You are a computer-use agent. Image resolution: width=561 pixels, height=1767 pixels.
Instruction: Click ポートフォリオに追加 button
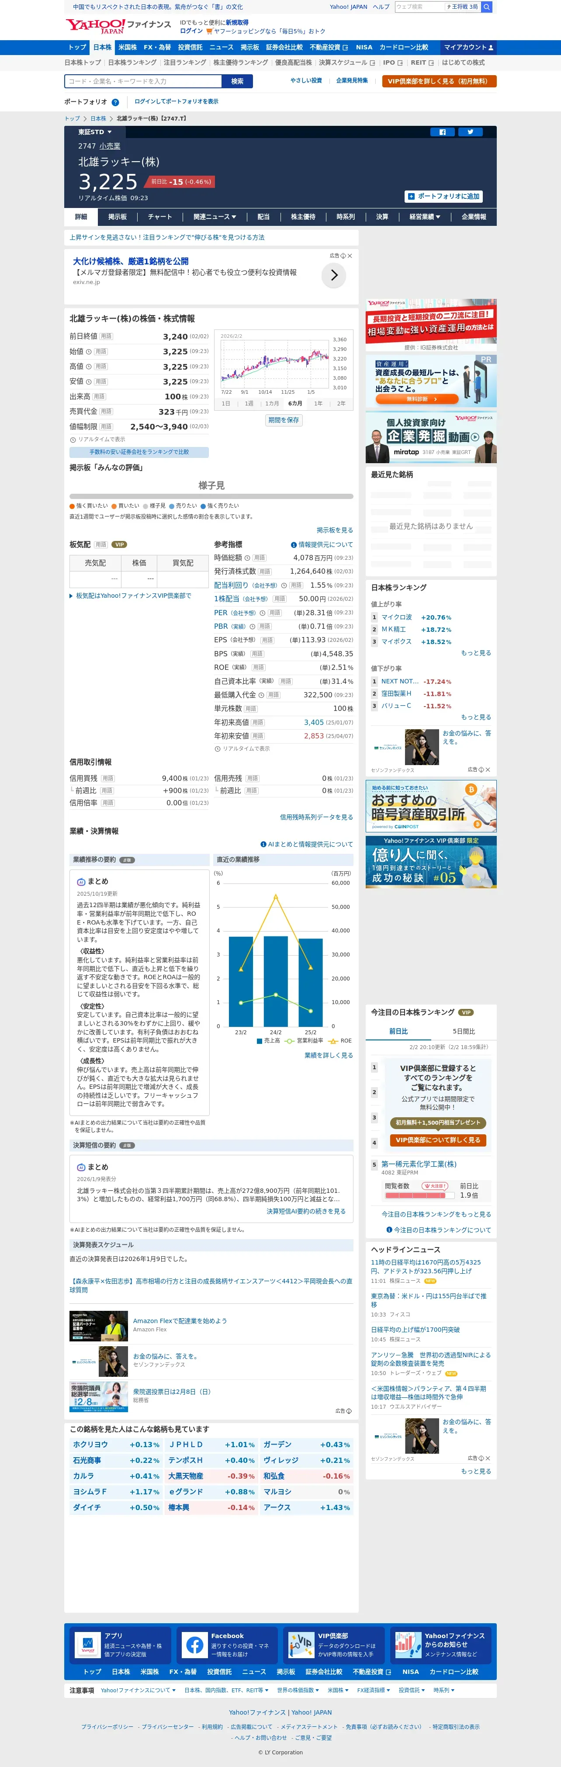tap(444, 196)
